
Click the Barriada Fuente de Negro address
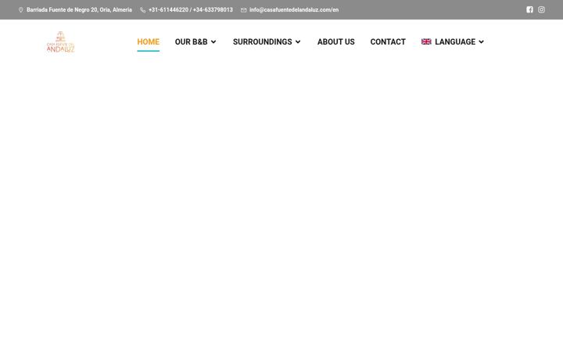pyautogui.click(x=79, y=10)
